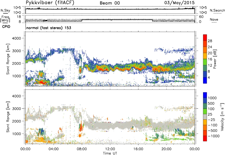Click the '-25' label on Velocity colorbar

(x=211, y=119)
